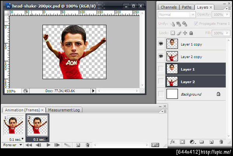Click the Lock transparent pixels icon
Screen dimensions: 233x156
pos(173,33)
